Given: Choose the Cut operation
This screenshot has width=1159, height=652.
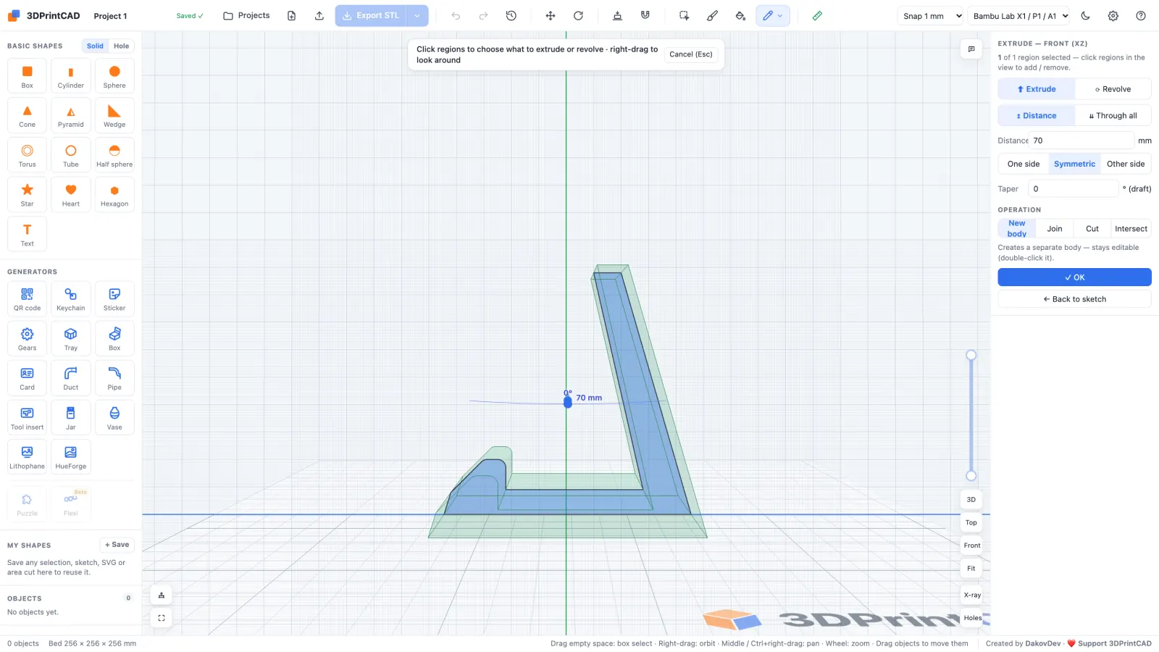Looking at the screenshot, I should (x=1092, y=229).
